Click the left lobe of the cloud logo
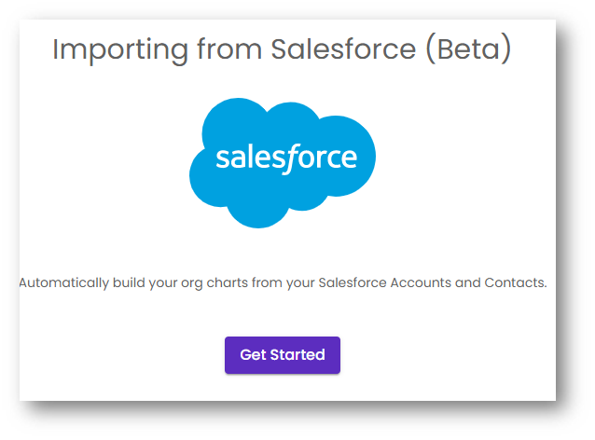This screenshot has width=595, height=440. [x=205, y=172]
